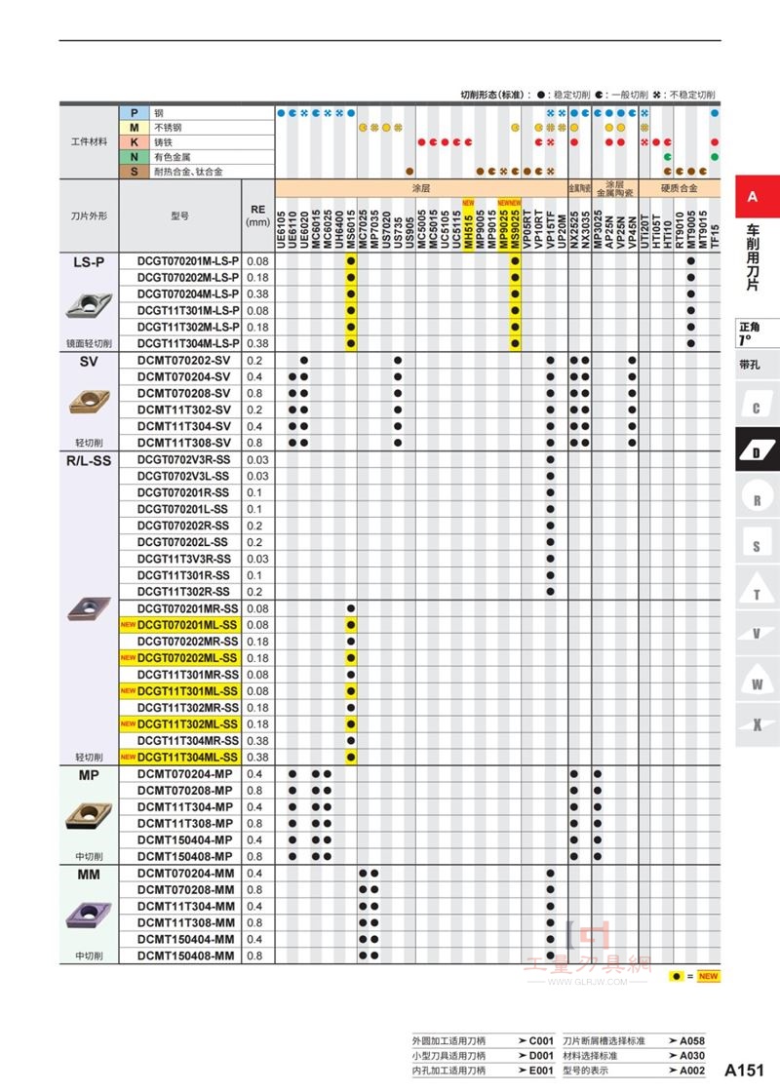This screenshot has width=780, height=1092.
Task: Select the "DCMT070202-SV" model row
Action: [x=184, y=360]
